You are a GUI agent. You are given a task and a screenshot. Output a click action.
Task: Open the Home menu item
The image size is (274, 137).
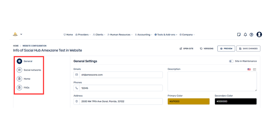point(68,35)
